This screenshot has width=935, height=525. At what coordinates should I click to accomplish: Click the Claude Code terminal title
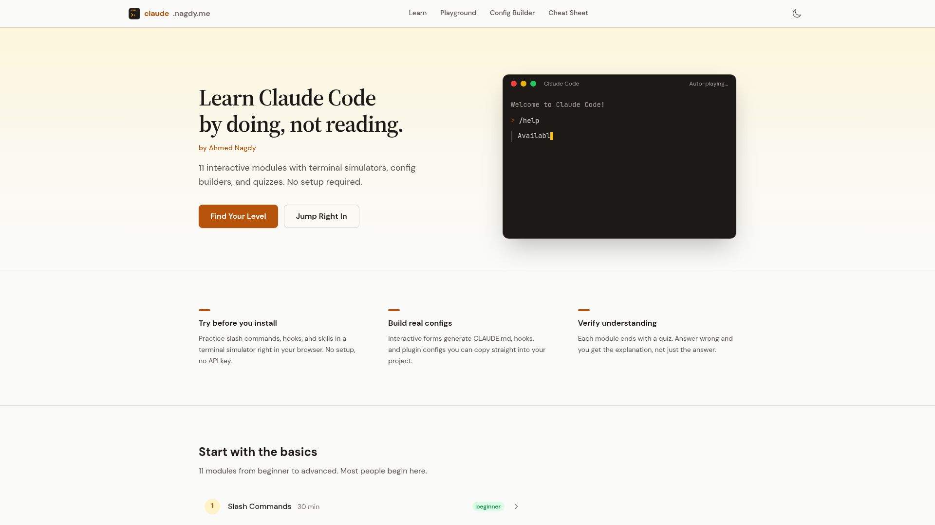coord(561,84)
